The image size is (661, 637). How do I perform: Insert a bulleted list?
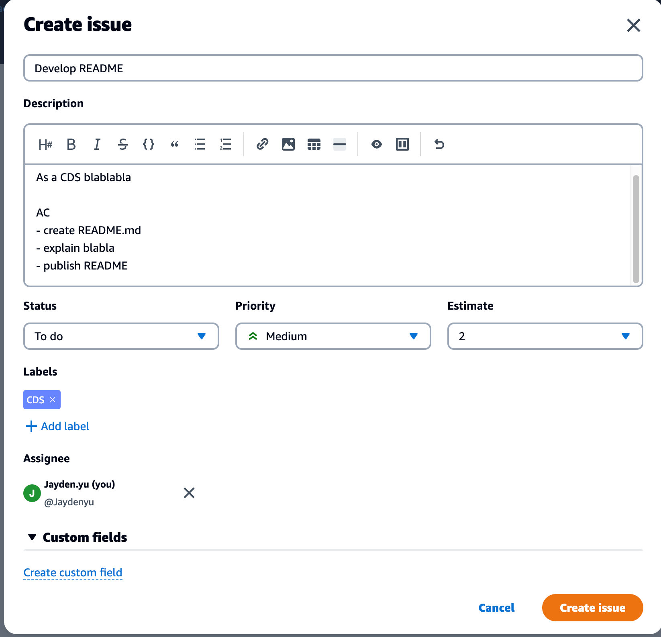[x=200, y=144]
